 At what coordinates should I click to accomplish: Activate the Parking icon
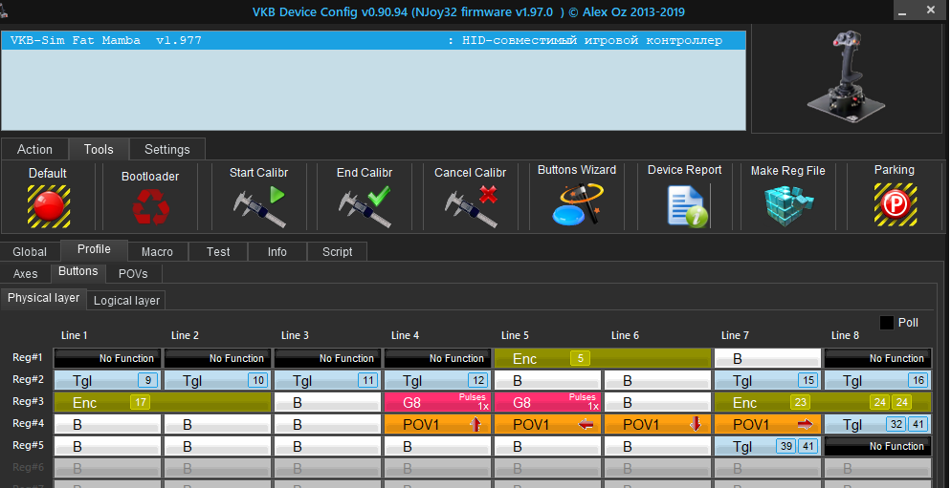(896, 204)
